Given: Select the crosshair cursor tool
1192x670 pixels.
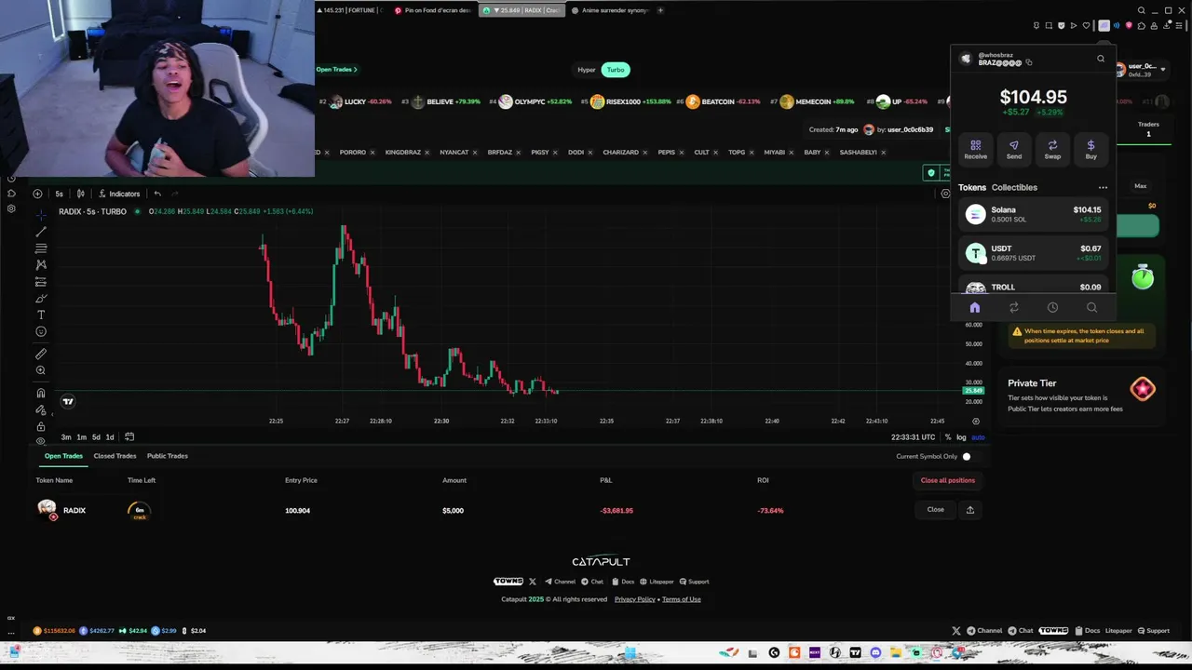Looking at the screenshot, I should (x=41, y=215).
